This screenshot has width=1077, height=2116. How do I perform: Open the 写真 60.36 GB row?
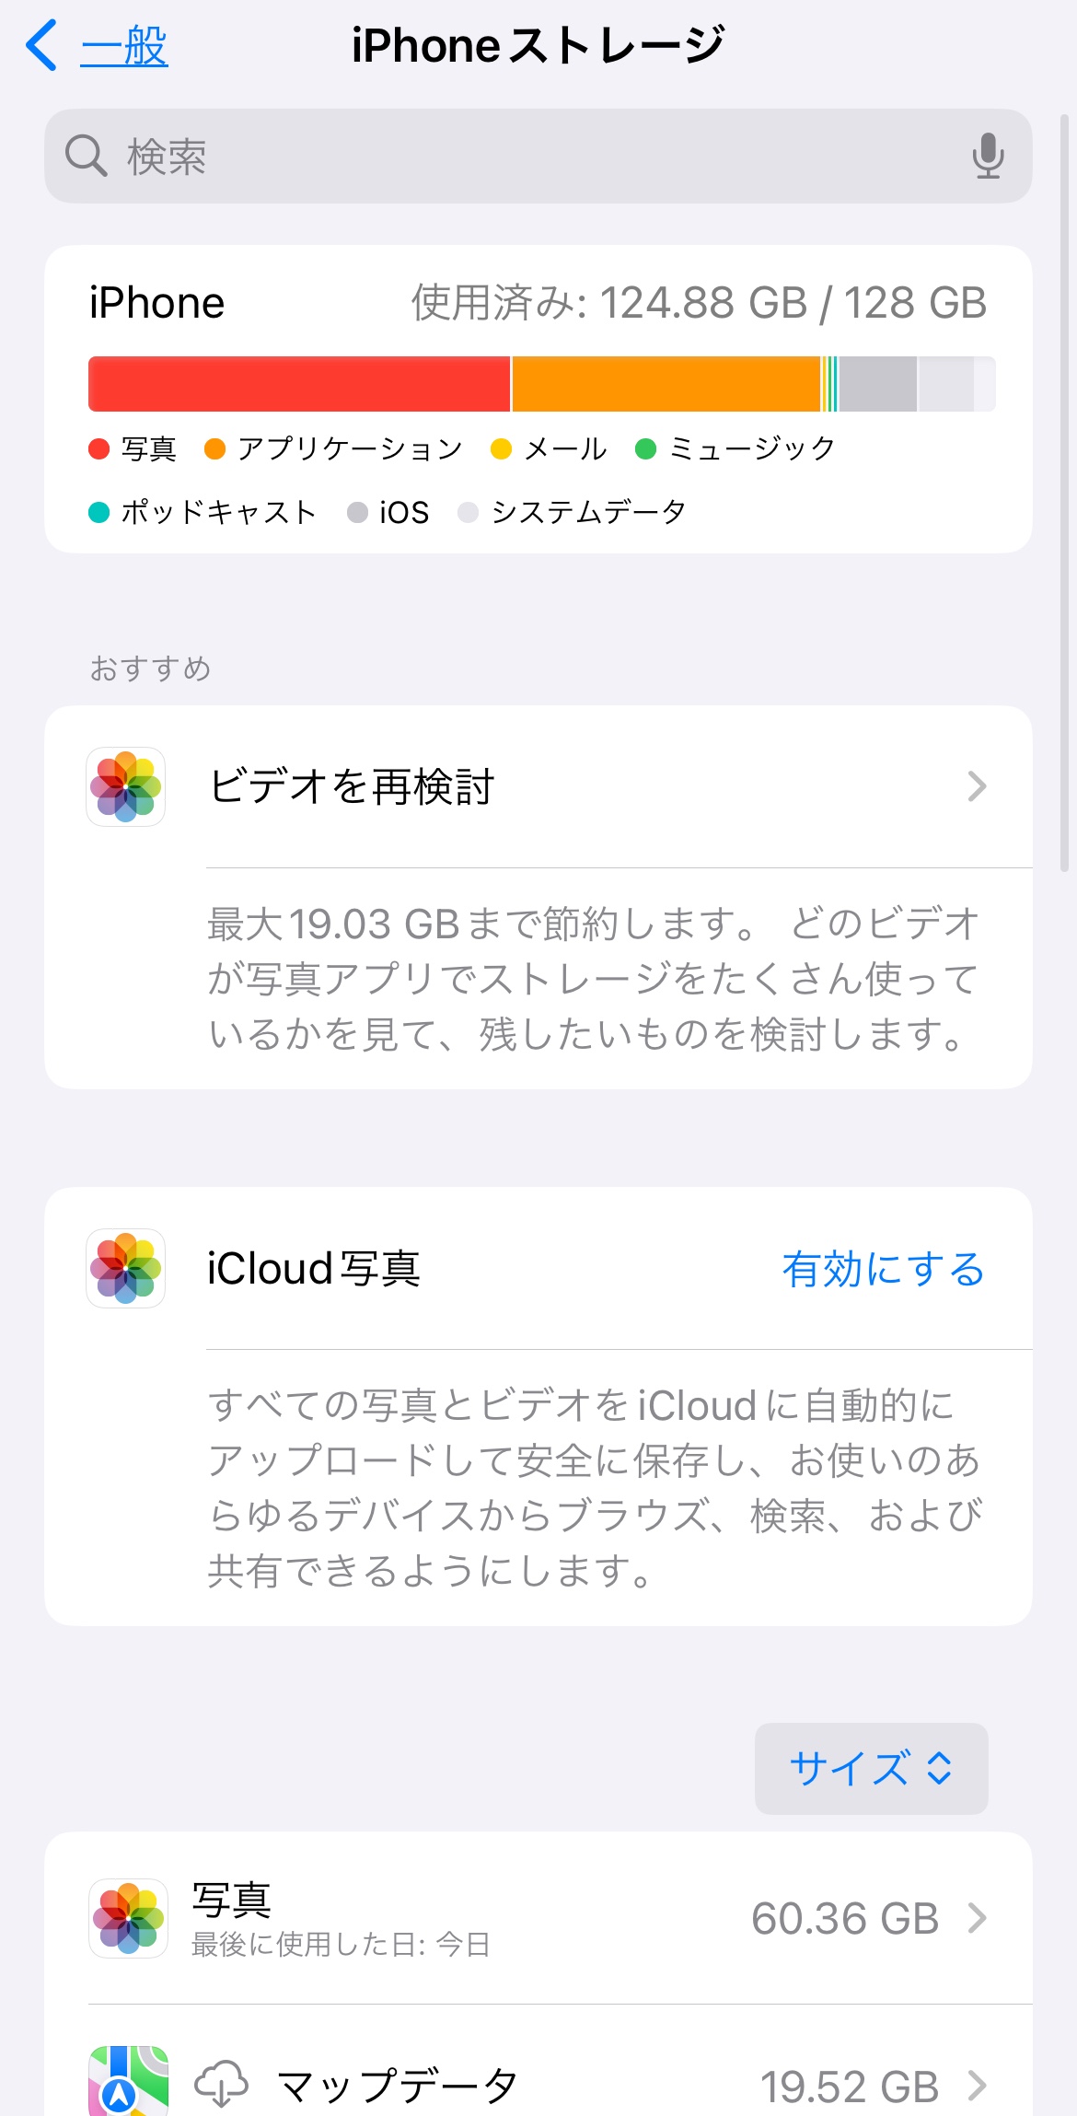(552, 1918)
